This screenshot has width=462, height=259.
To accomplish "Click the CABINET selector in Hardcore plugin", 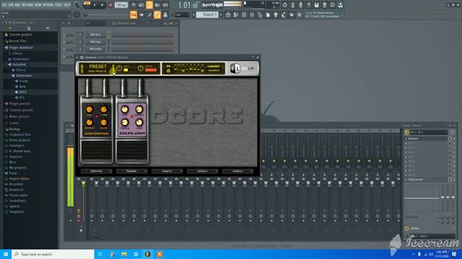I will 214,68.
